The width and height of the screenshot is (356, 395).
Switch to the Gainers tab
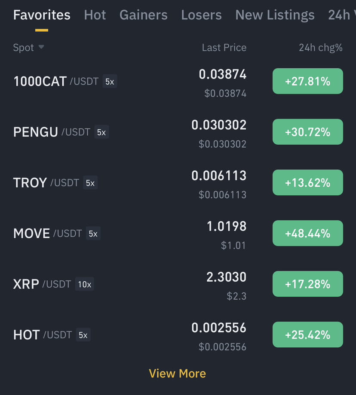pyautogui.click(x=143, y=15)
